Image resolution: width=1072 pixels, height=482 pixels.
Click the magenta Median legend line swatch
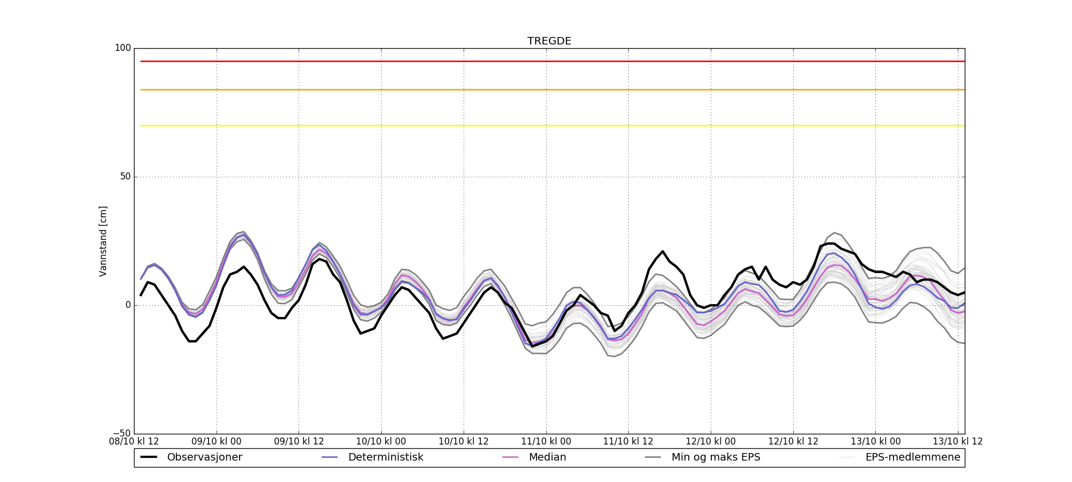510,457
